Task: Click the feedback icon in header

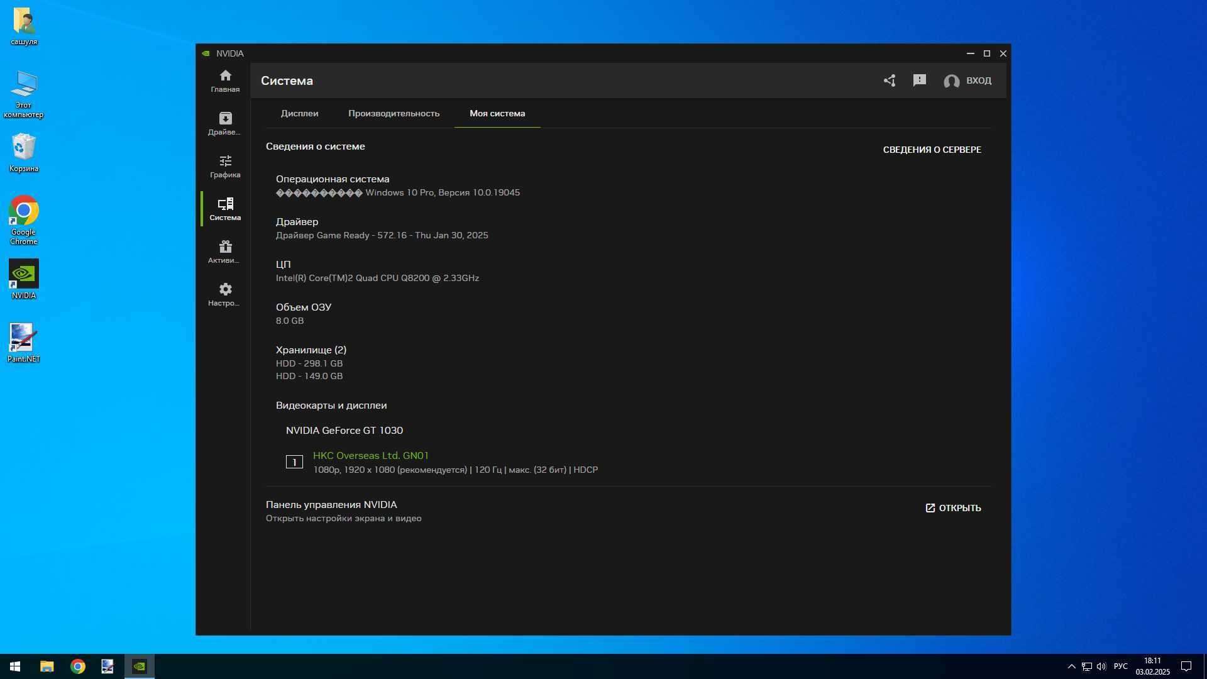Action: (x=920, y=80)
